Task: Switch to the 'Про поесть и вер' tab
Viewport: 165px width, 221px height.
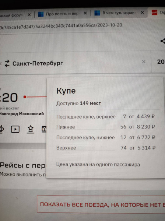Action: coord(62,14)
